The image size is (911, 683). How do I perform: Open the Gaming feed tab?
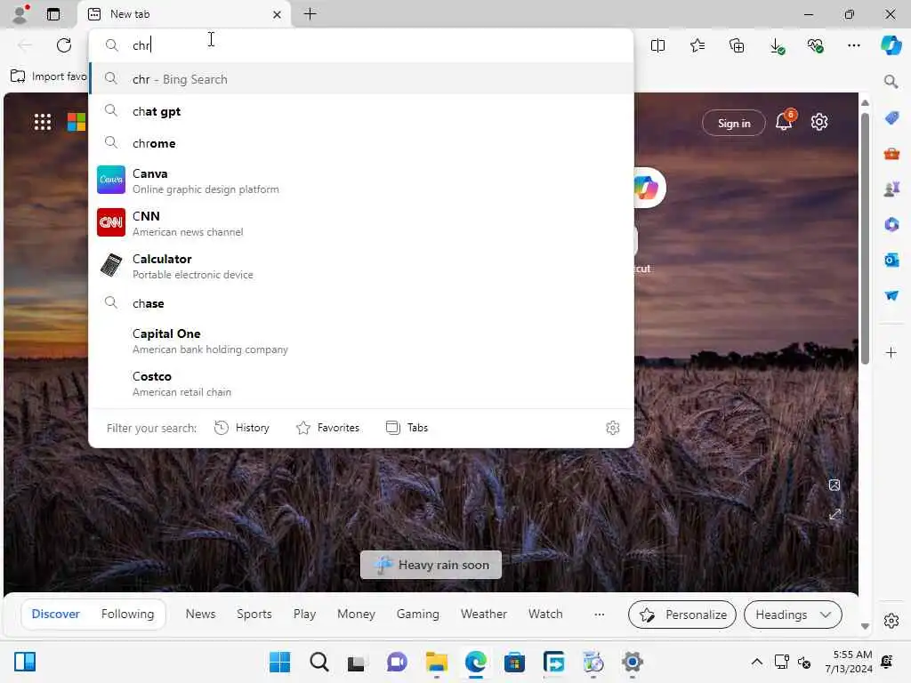pyautogui.click(x=418, y=614)
